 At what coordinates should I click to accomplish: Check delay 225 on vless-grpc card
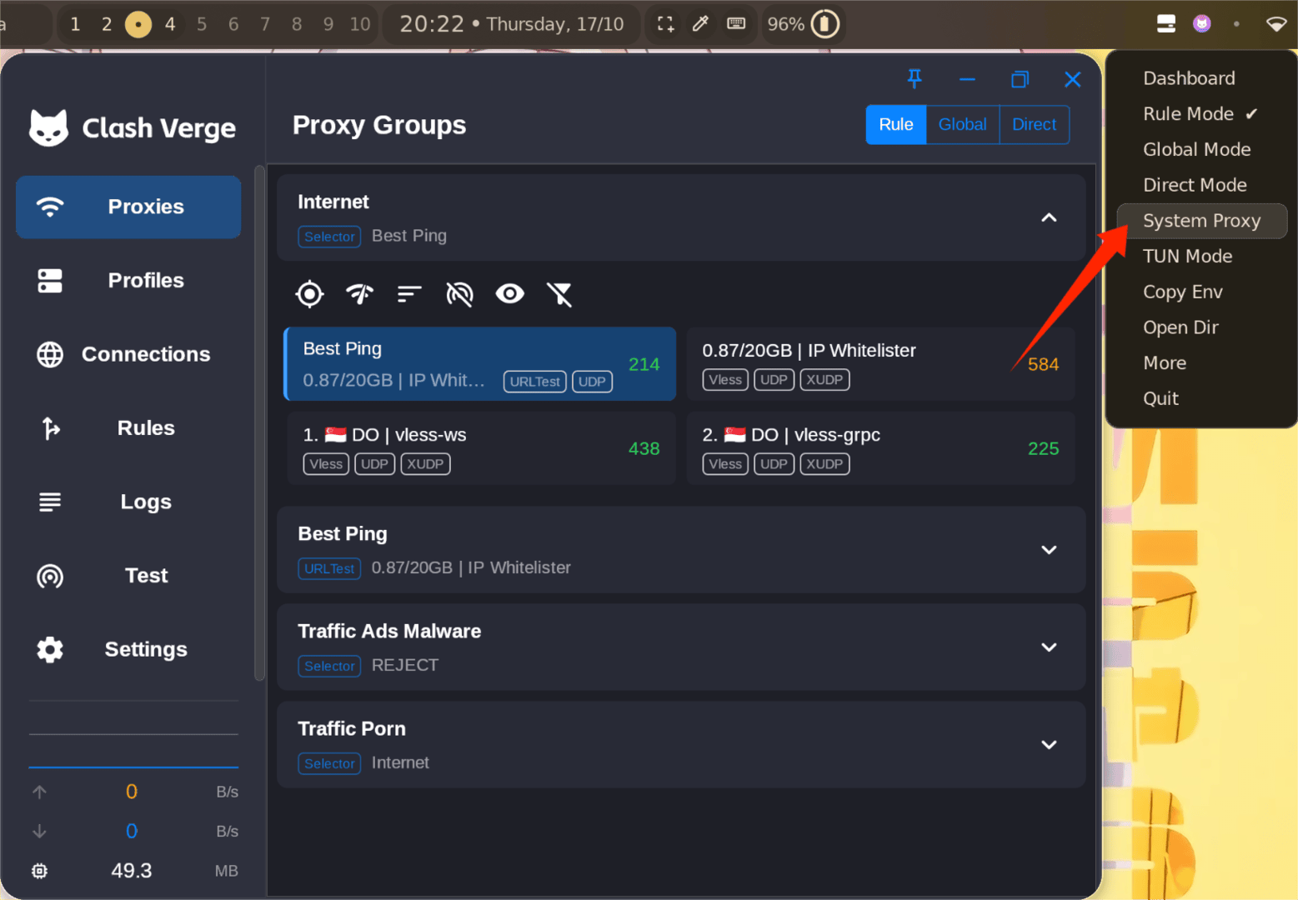tap(1043, 448)
